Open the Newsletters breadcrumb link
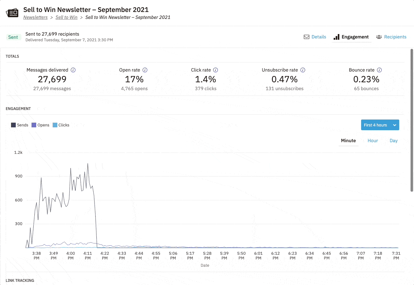The height and width of the screenshot is (285, 414). [35, 17]
